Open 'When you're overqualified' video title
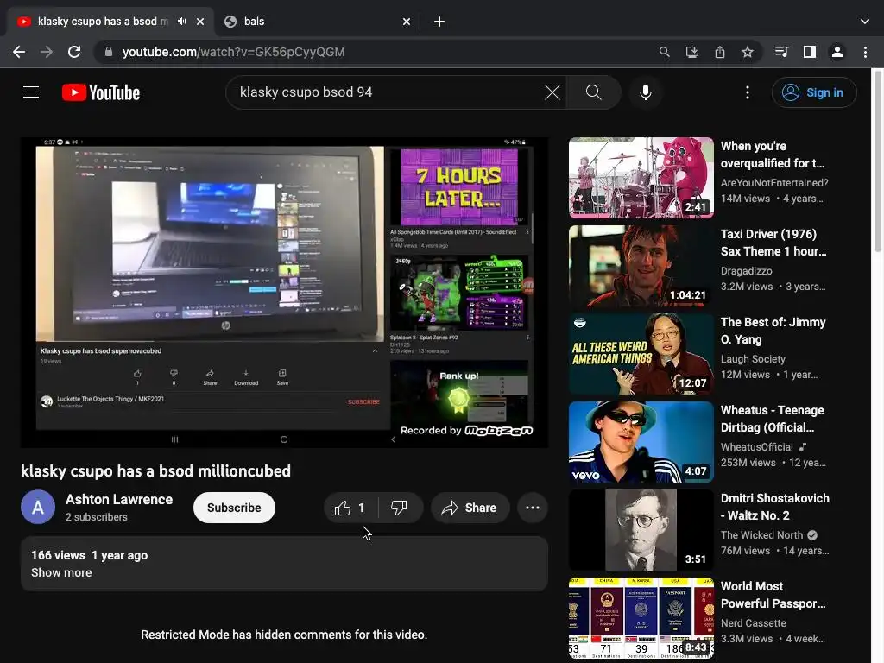 773,155
